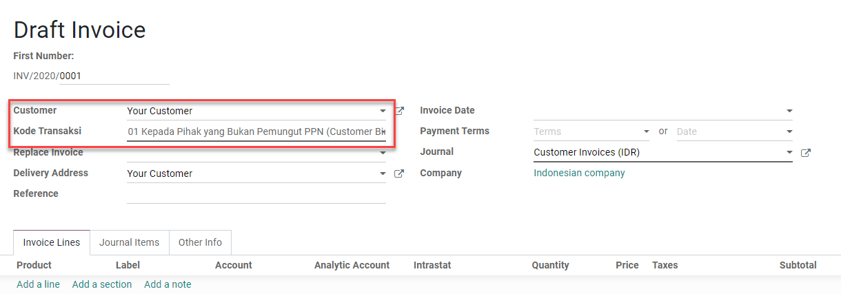Select the Kode Transaksi field

[256, 131]
